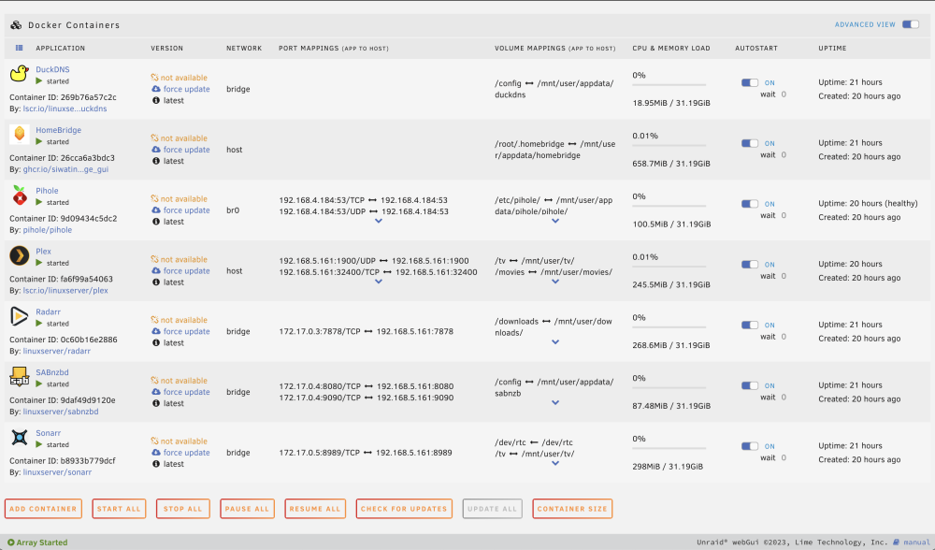Open the Pihole application name link
Viewport: 935px width, 550px height.
coord(47,191)
